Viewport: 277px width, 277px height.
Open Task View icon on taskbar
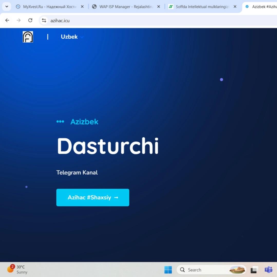(x=254, y=270)
